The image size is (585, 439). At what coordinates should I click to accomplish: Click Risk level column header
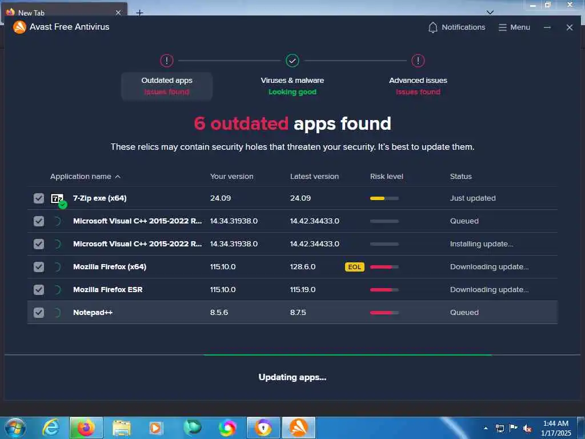tap(387, 177)
